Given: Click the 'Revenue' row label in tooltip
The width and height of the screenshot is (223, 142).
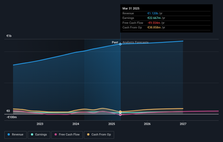Looking at the screenshot, I should [128, 13].
